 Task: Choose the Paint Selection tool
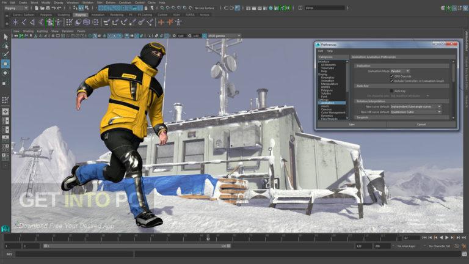pyautogui.click(x=5, y=54)
